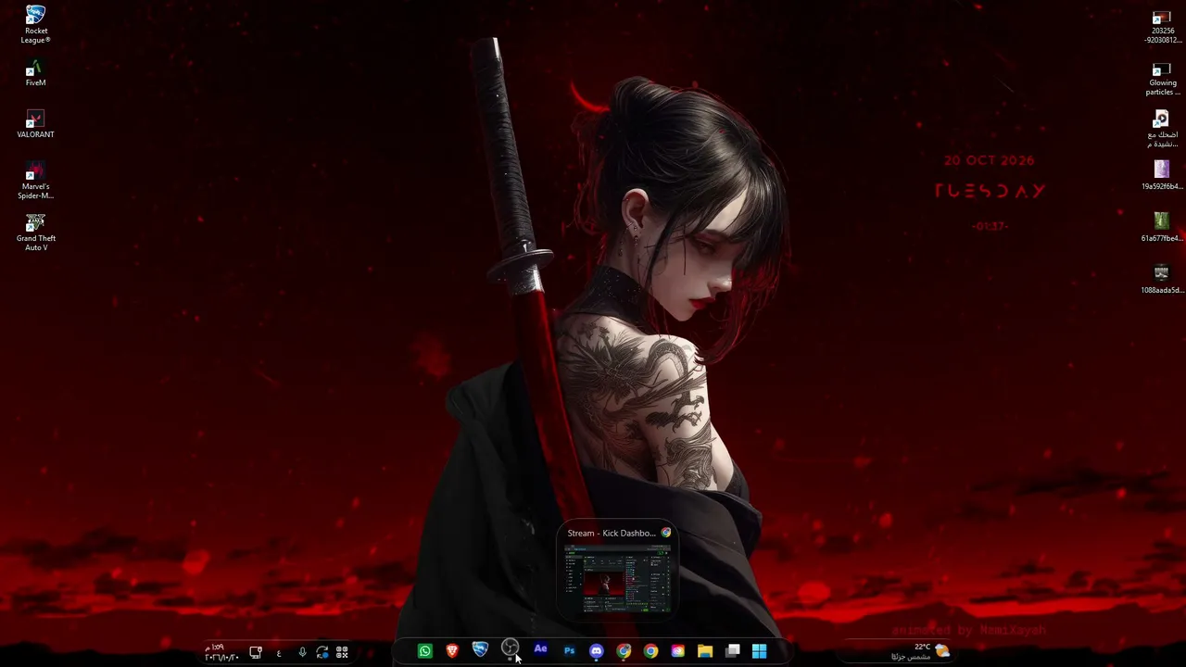
Task: Open Photoshop from the taskbar
Action: pos(569,651)
